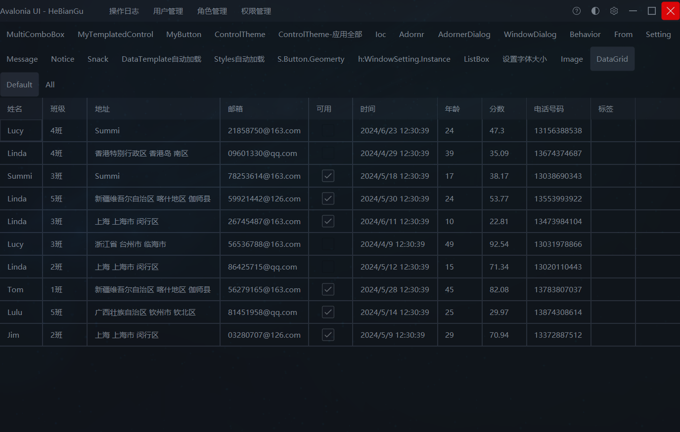Switch to the Ioc tab
The image size is (680, 432).
coord(381,34)
